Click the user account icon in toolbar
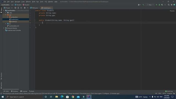The image size is (176, 99). [139, 5]
